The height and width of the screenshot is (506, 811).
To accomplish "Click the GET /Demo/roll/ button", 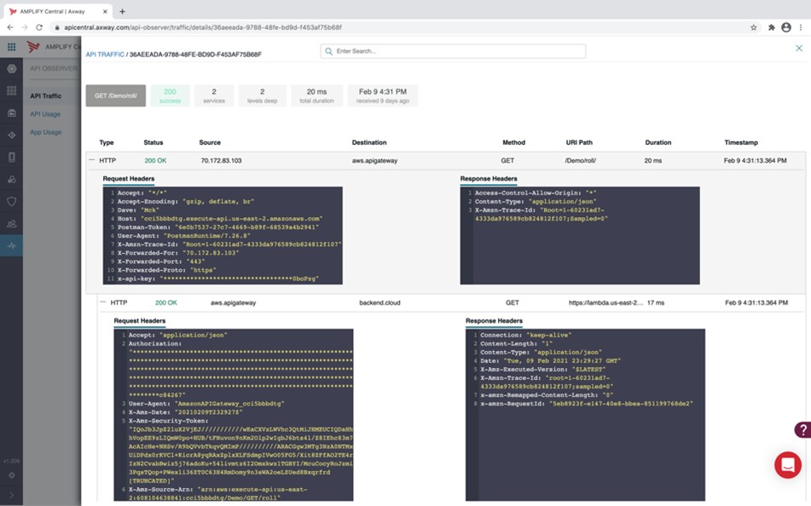I will tap(116, 95).
